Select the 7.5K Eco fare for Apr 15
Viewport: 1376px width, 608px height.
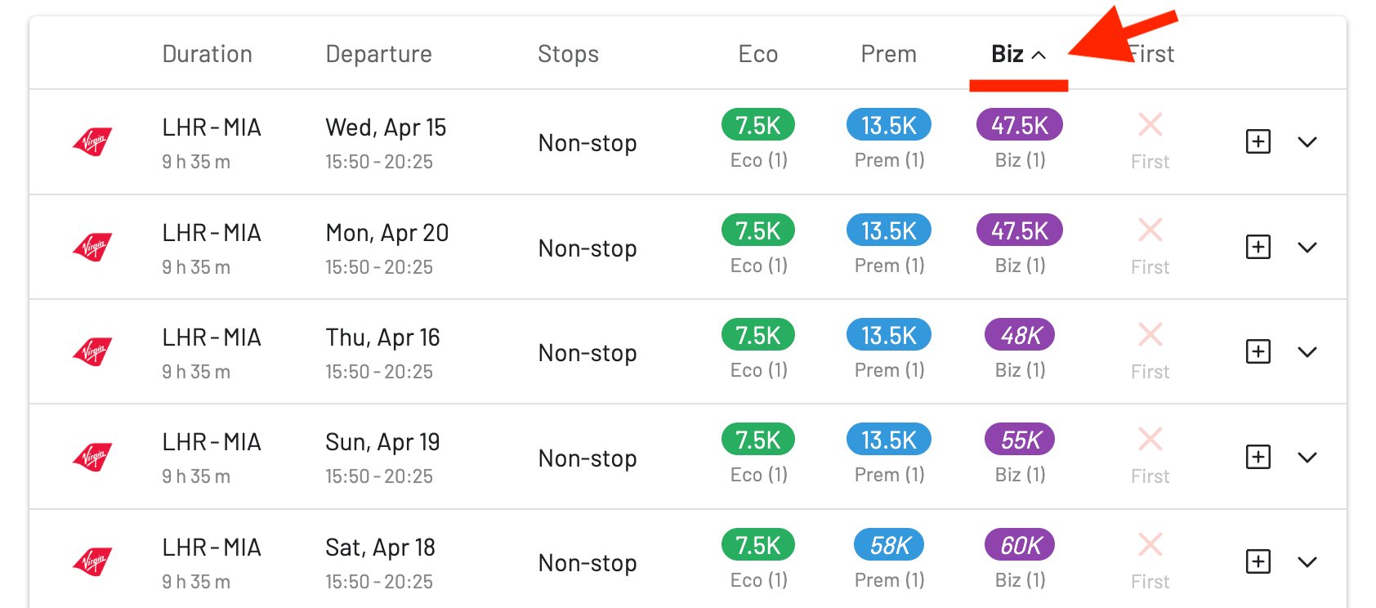(757, 125)
